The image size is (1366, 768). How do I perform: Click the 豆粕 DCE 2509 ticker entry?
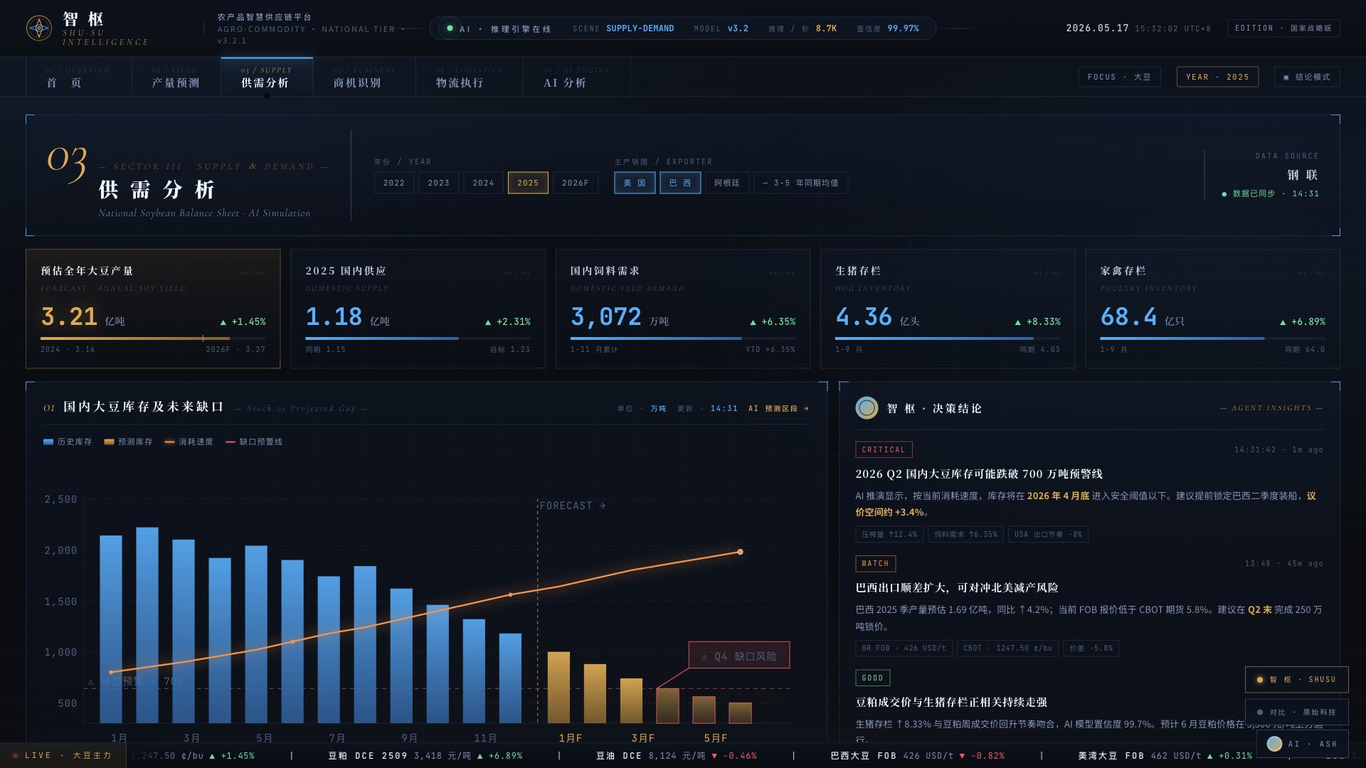(x=425, y=756)
